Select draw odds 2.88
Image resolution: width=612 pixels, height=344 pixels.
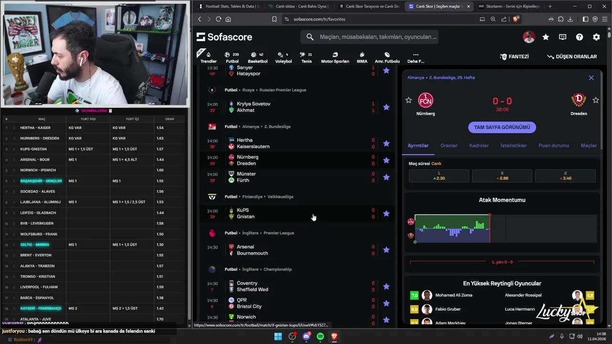(502, 176)
